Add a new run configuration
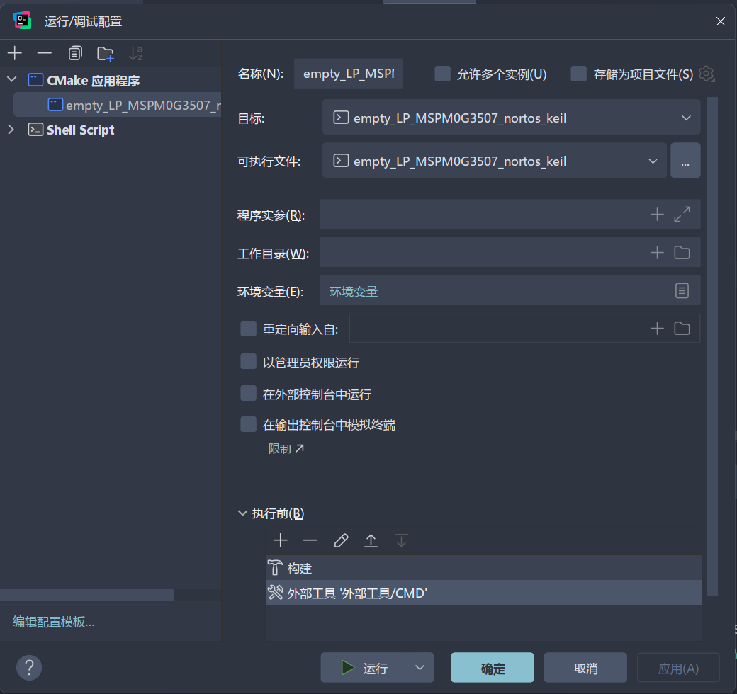The height and width of the screenshot is (694, 737). pos(15,53)
